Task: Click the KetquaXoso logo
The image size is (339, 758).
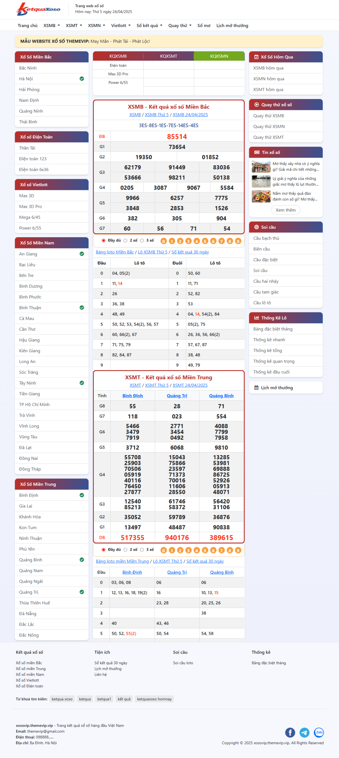Action: 38,9
